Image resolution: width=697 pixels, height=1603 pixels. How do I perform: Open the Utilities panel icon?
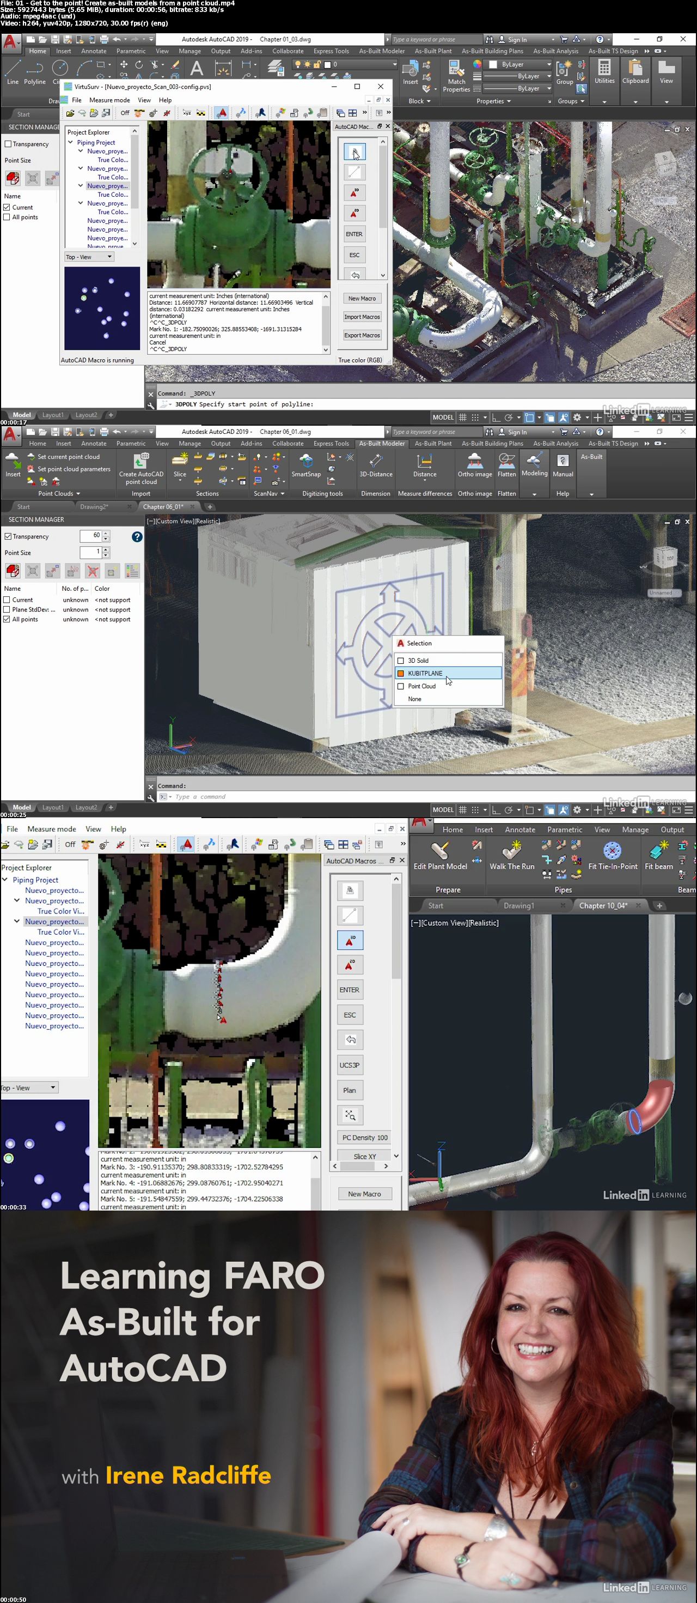604,71
